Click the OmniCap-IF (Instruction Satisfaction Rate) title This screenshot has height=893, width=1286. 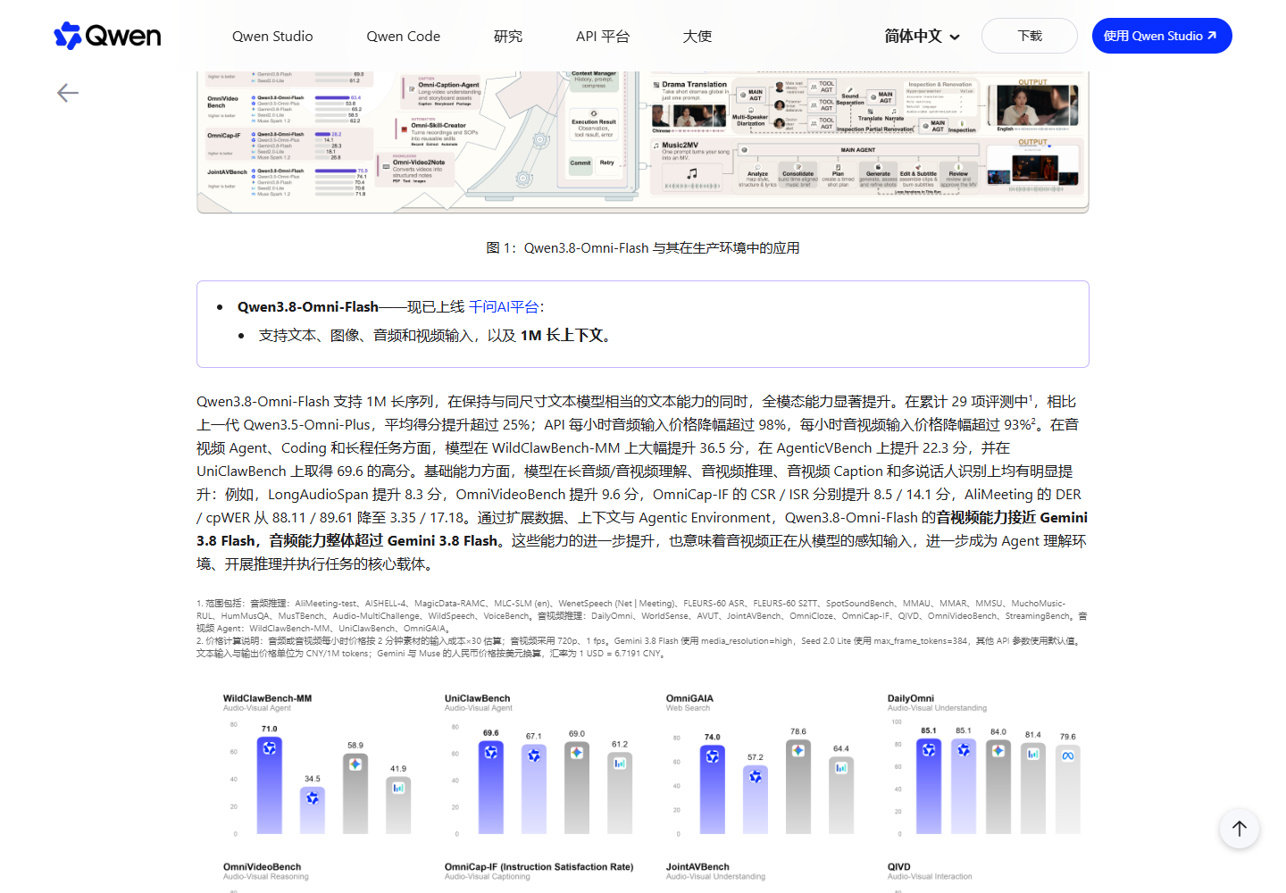coord(539,866)
